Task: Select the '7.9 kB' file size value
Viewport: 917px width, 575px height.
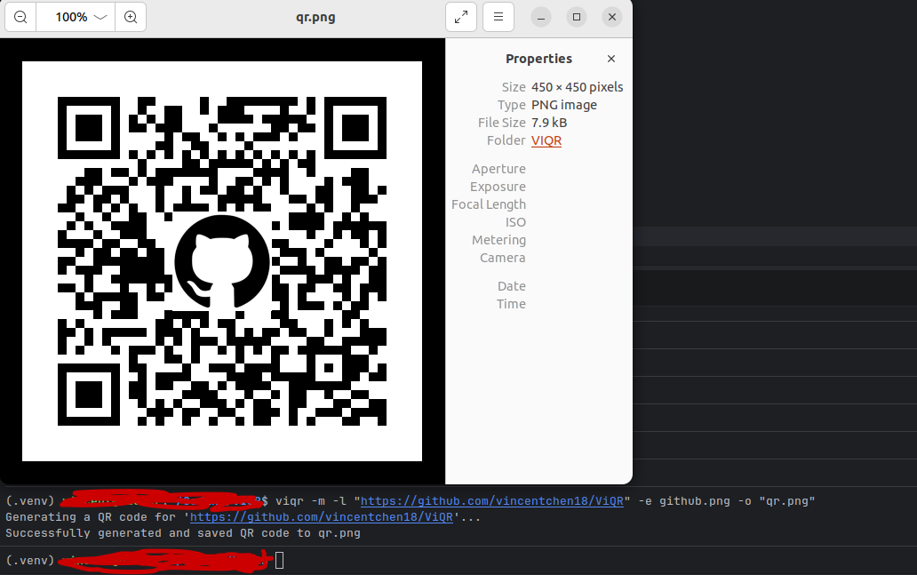Action: pyautogui.click(x=548, y=123)
